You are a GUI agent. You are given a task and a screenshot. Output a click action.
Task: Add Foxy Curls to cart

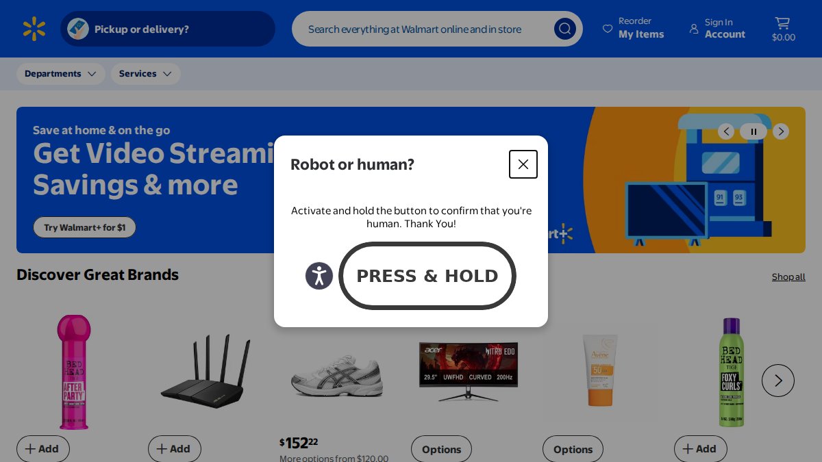701,449
